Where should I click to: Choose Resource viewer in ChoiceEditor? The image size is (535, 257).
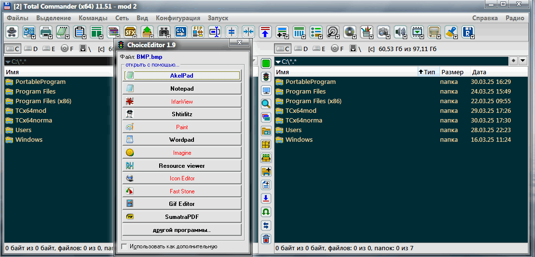[182, 166]
